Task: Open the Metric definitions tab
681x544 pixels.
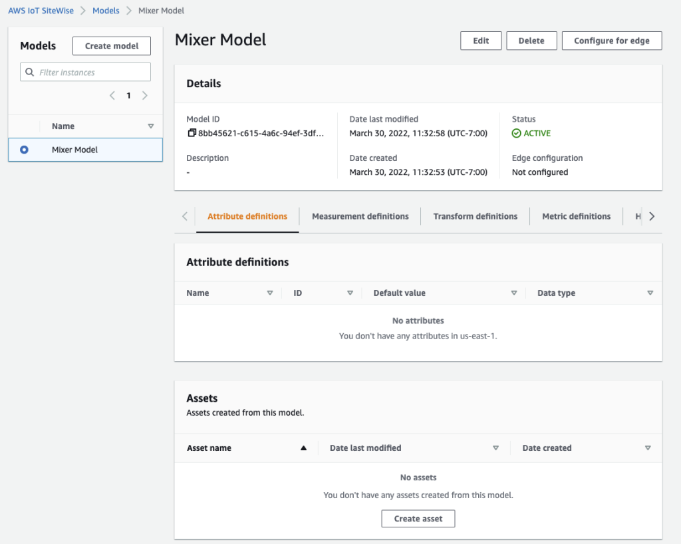Action: pyautogui.click(x=576, y=216)
